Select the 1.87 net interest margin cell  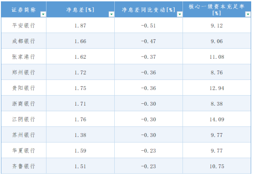(80, 25)
